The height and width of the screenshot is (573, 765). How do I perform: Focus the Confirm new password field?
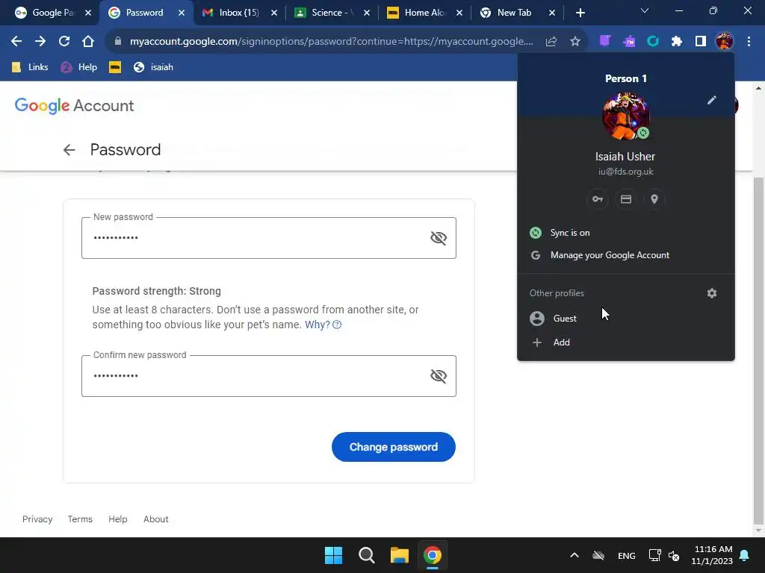269,376
